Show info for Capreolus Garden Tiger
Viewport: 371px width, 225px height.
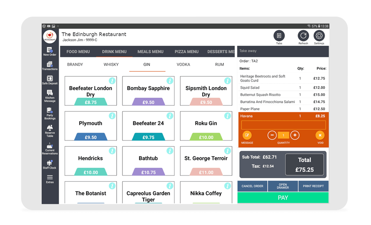[x=170, y=185]
